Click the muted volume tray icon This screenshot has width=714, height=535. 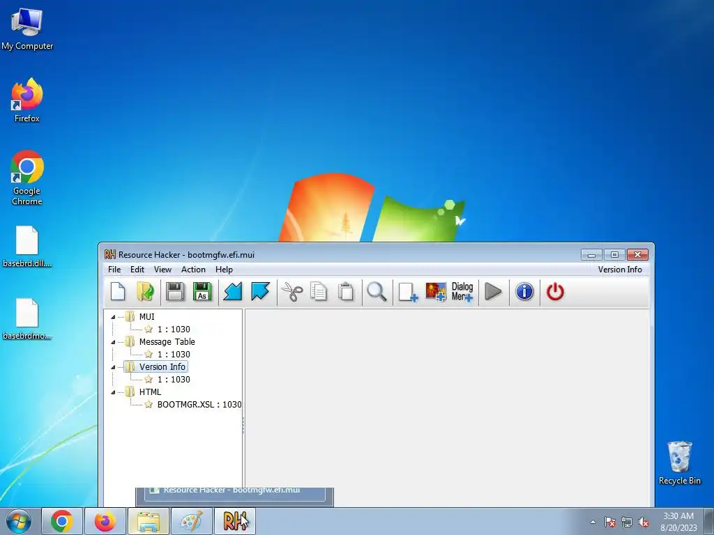644,522
